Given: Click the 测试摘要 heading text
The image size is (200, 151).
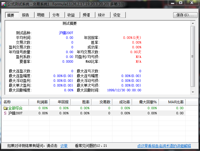Looking at the screenshot, I should (x=69, y=23).
